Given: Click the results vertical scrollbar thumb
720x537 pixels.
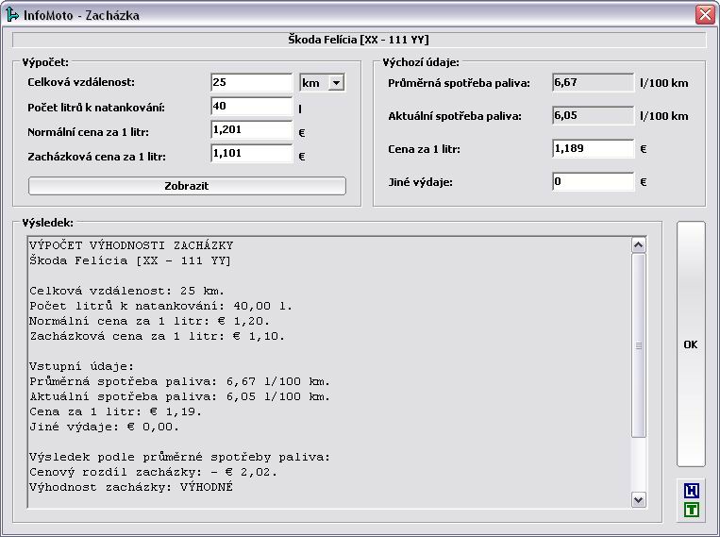Looking at the screenshot, I should click(638, 345).
